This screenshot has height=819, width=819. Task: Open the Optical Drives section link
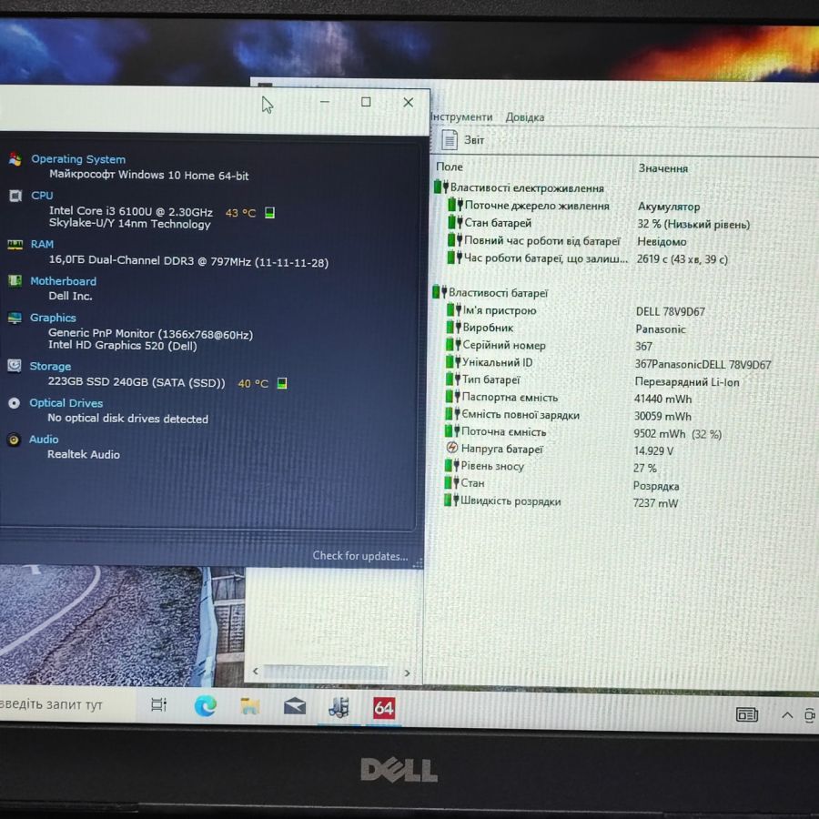pyautogui.click(x=66, y=403)
